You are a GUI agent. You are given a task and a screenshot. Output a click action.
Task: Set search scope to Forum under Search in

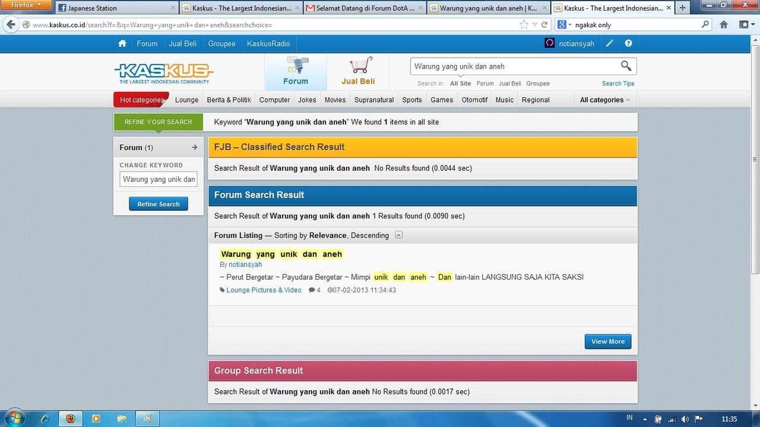pos(485,84)
